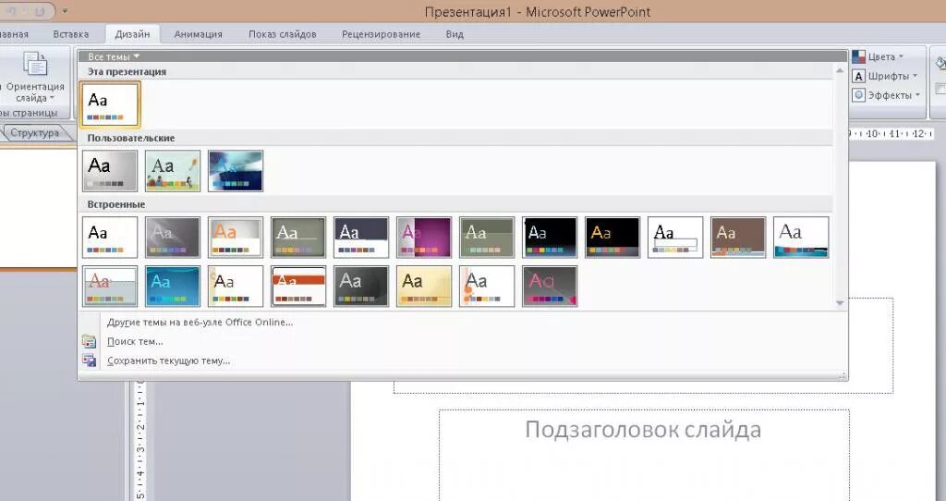Click the theme Colors icon

coord(858,56)
